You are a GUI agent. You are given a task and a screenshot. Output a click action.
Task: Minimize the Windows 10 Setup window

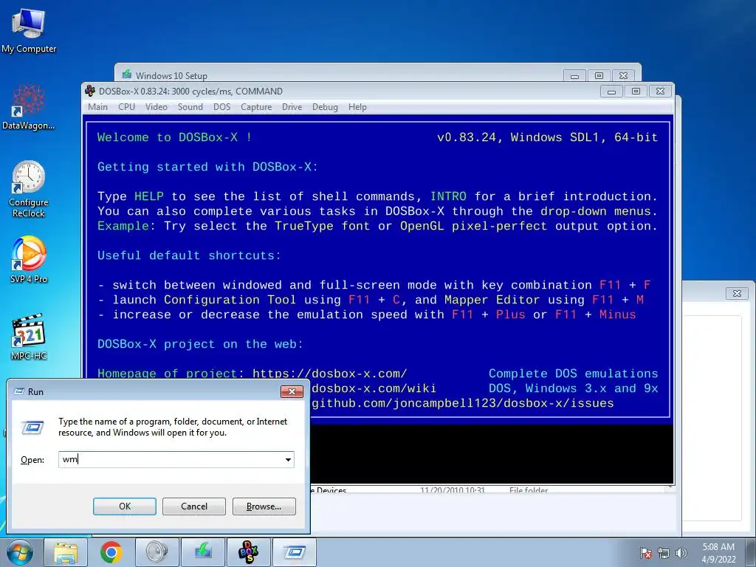pos(574,76)
